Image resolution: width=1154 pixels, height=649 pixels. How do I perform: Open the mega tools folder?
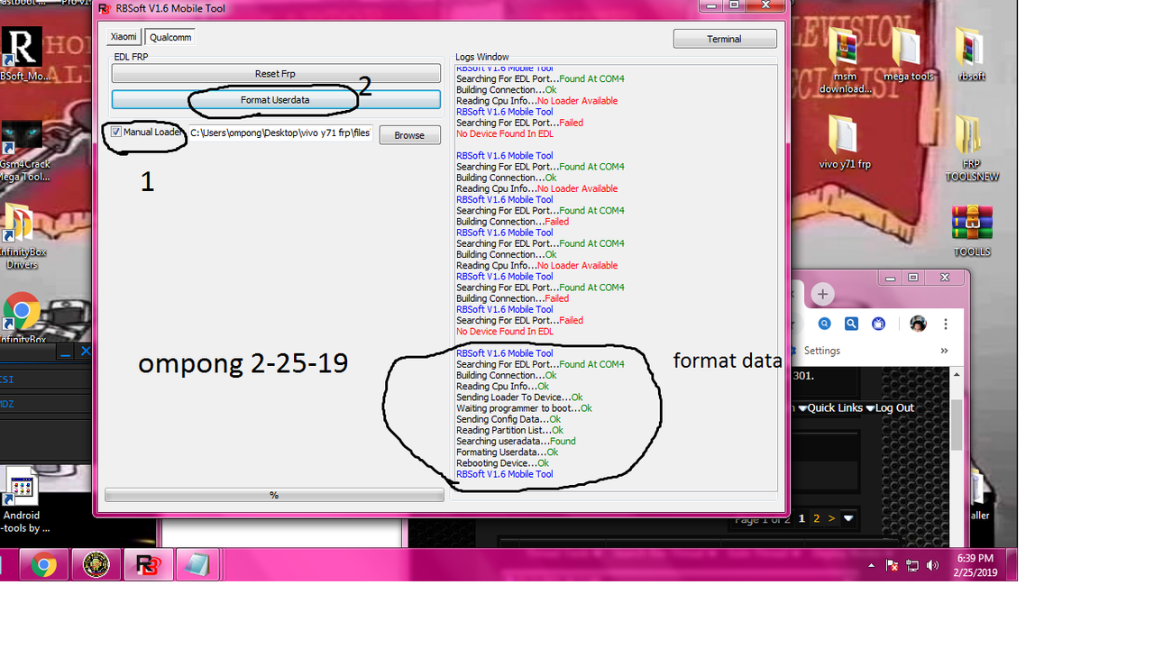coord(908,54)
